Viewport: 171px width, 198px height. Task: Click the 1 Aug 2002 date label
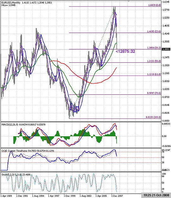(85, 196)
